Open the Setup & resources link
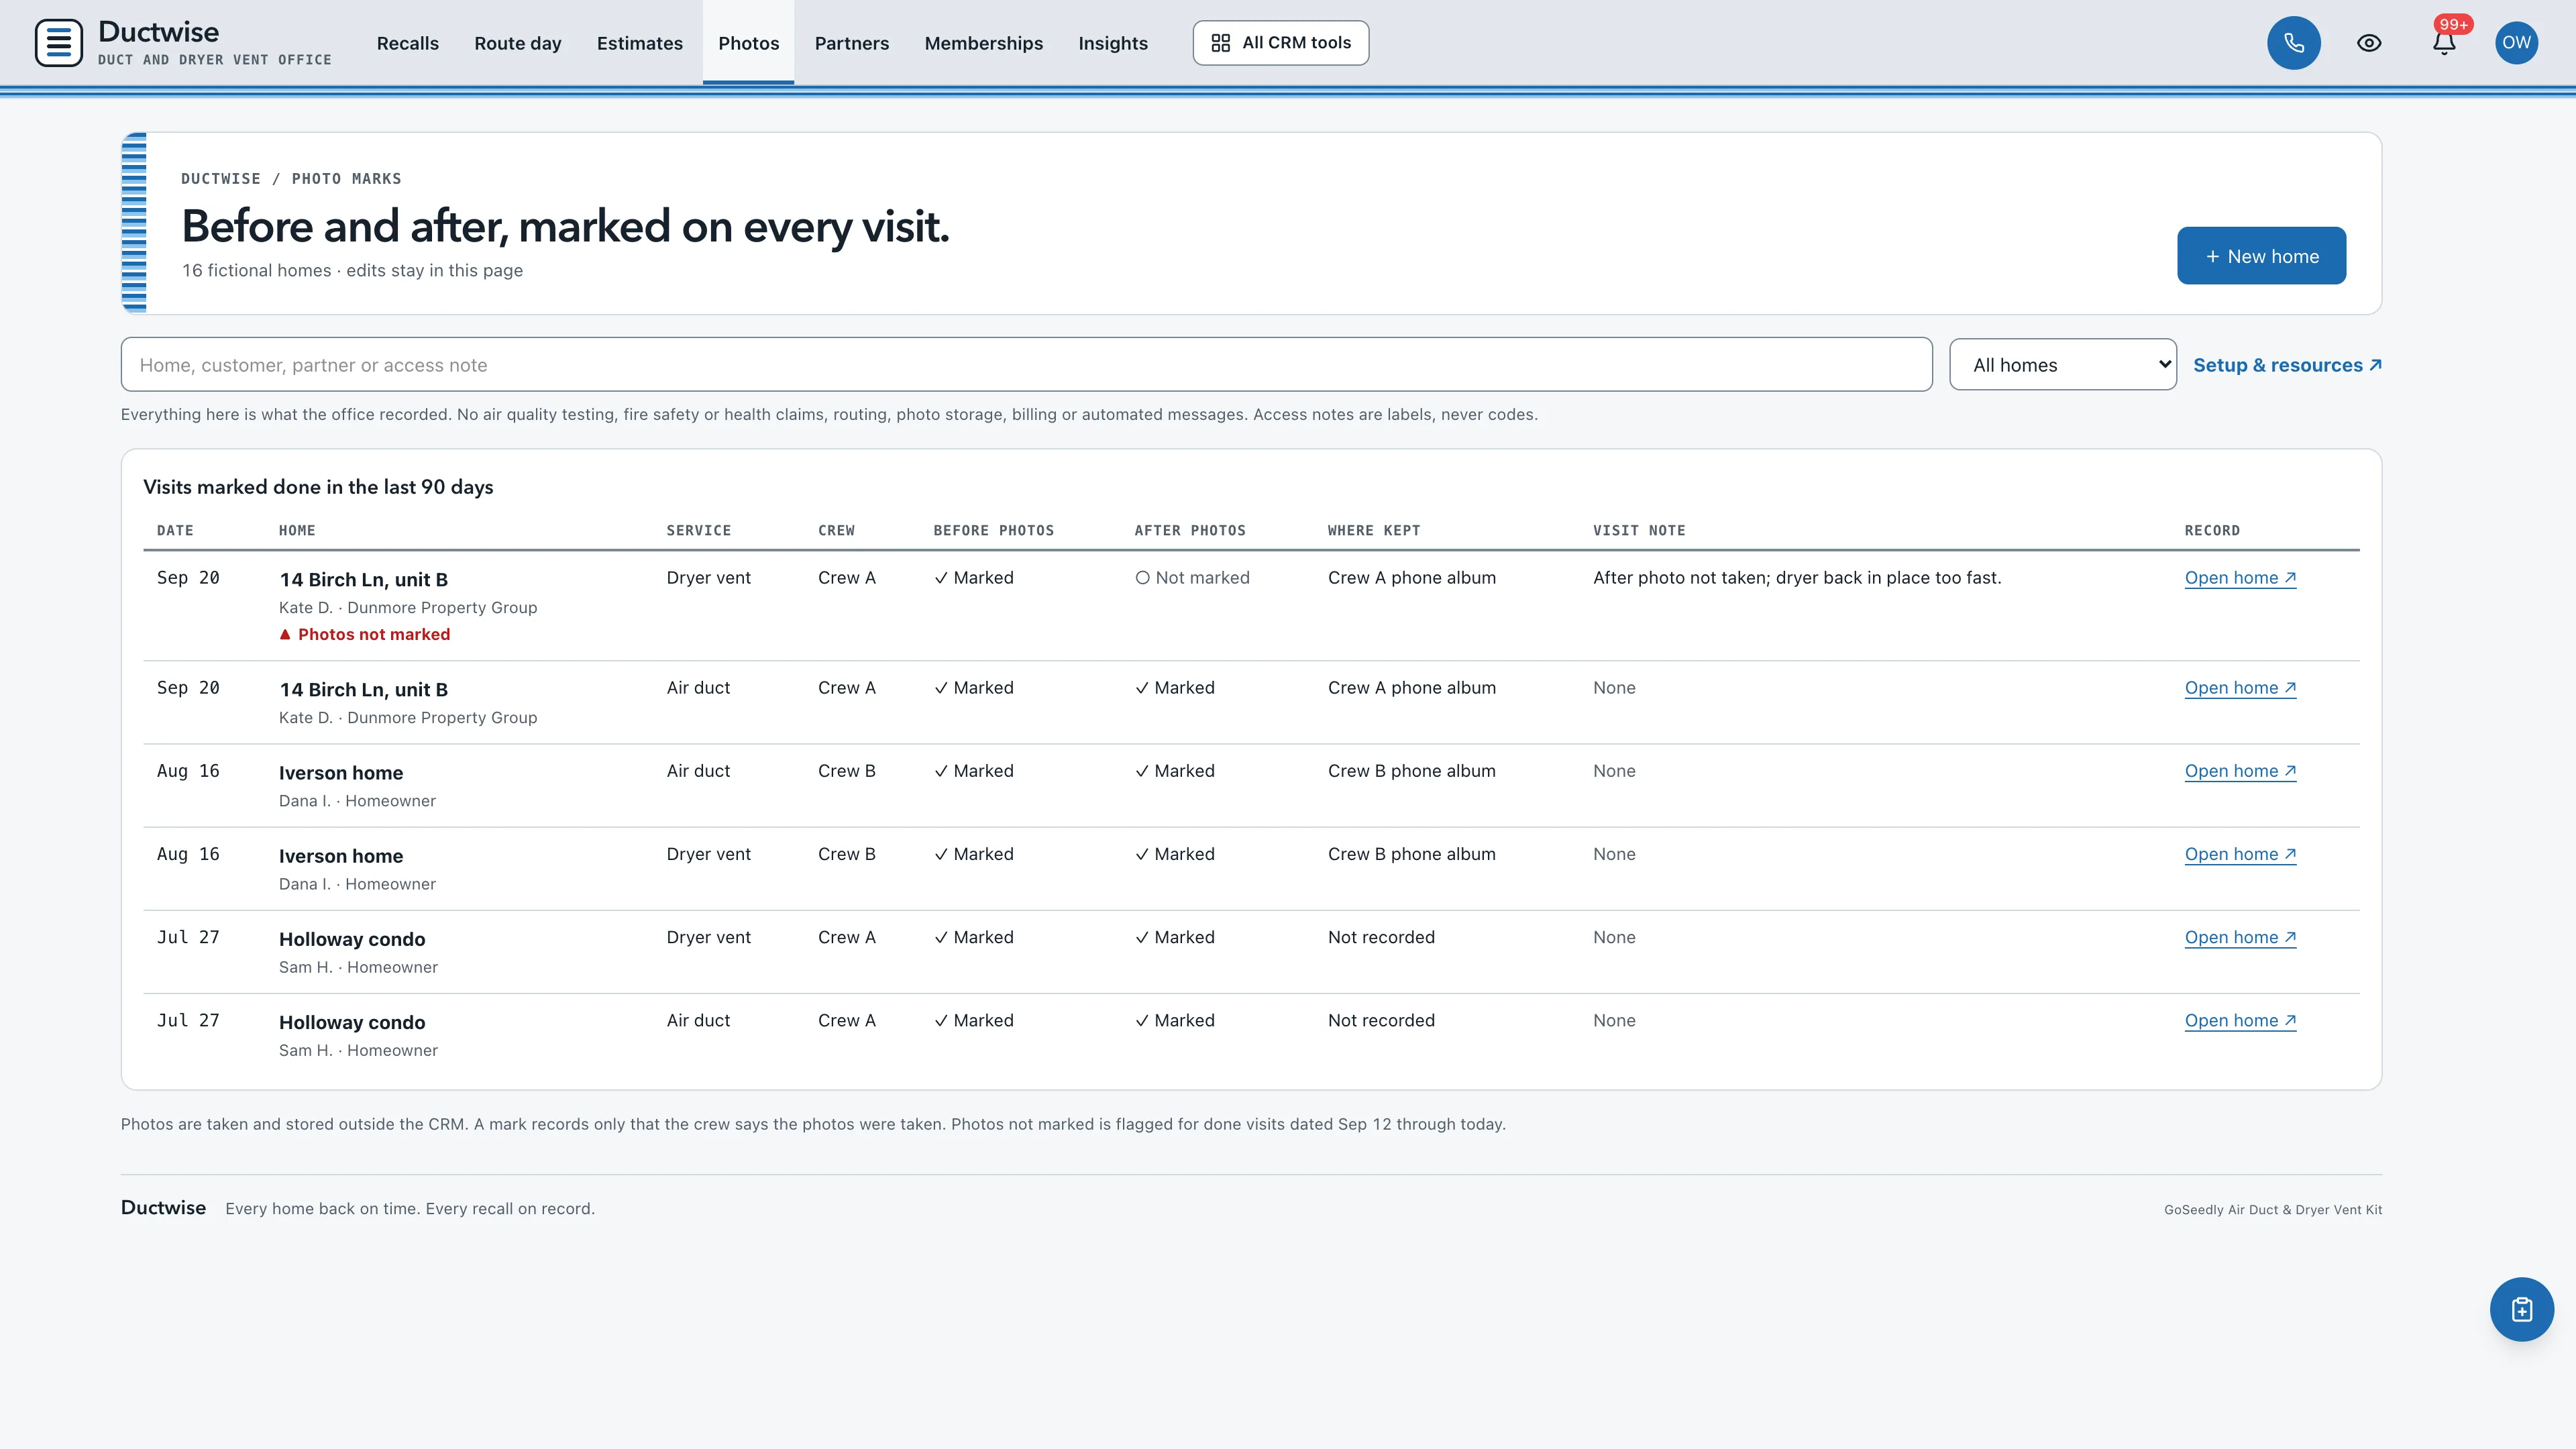2576x1449 pixels. tap(2287, 365)
